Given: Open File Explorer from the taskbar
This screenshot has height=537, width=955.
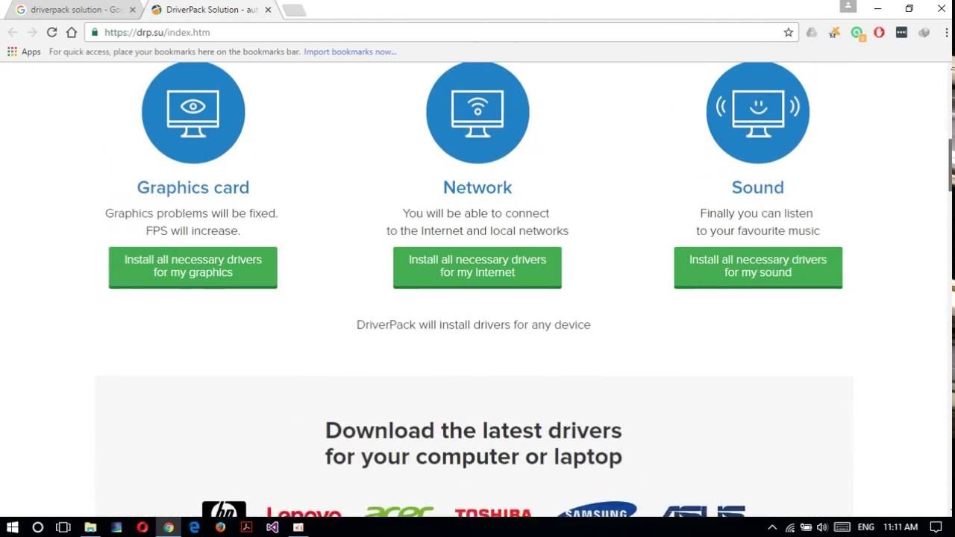Looking at the screenshot, I should tap(90, 527).
